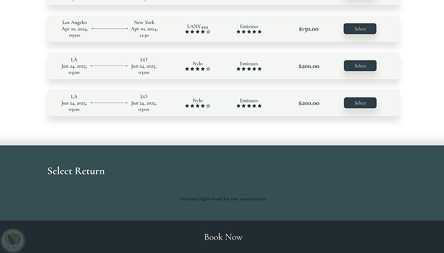
Task: Click the $150.00 price
Action: [309, 29]
